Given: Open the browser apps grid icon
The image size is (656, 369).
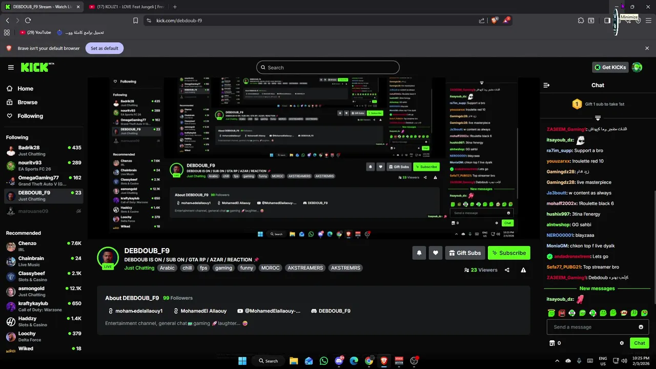Looking at the screenshot, I should (x=7, y=32).
